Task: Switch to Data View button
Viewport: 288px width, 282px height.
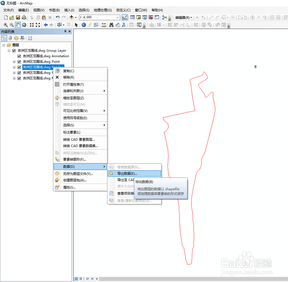Action: tap(76, 279)
